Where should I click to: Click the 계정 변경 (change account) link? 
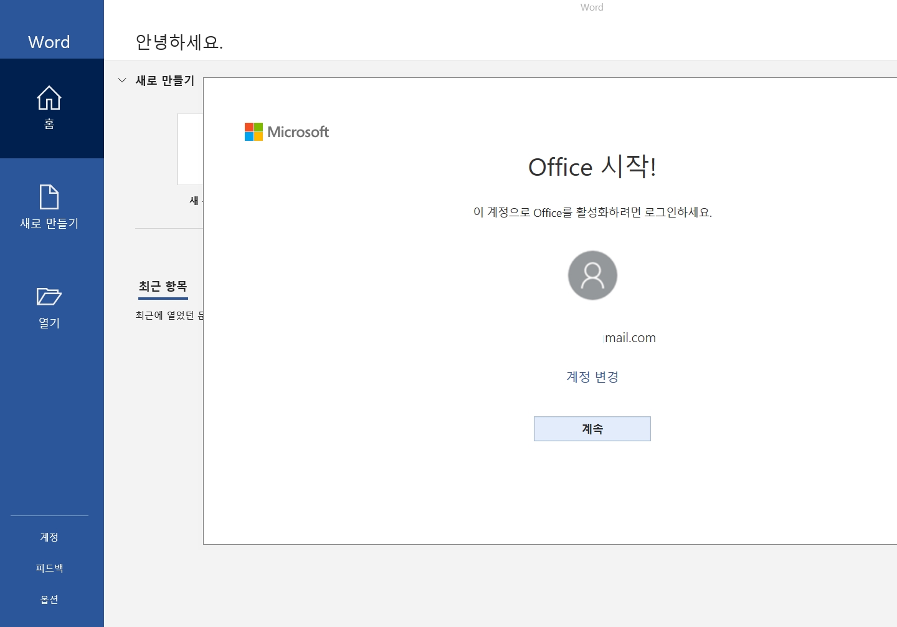coord(592,377)
